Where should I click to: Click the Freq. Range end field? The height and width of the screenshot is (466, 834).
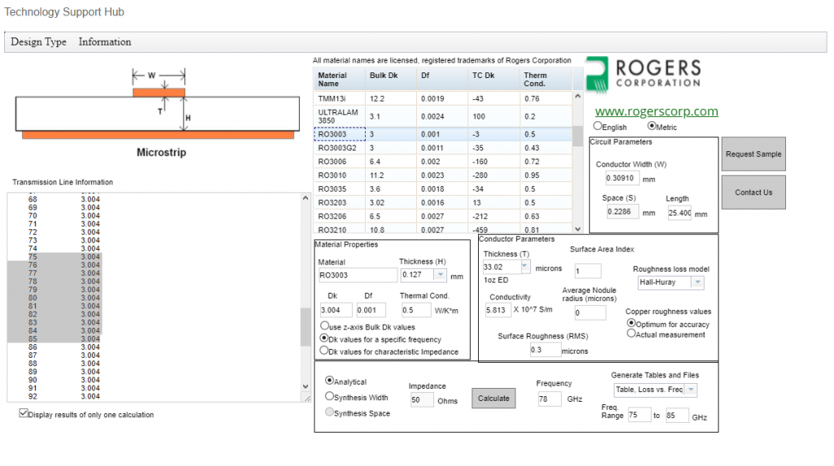pos(677,415)
